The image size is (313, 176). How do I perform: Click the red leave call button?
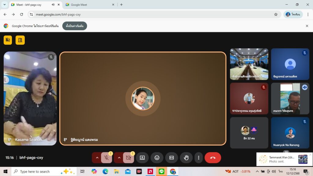click(213, 158)
